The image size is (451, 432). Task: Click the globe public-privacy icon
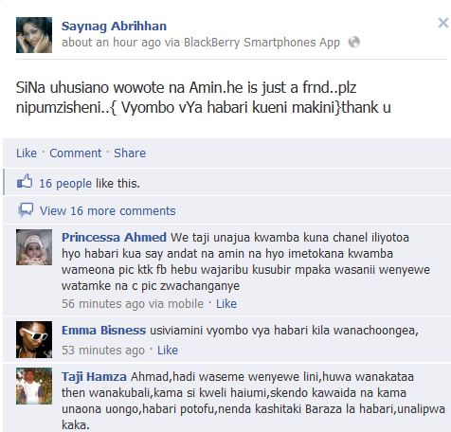click(x=354, y=42)
